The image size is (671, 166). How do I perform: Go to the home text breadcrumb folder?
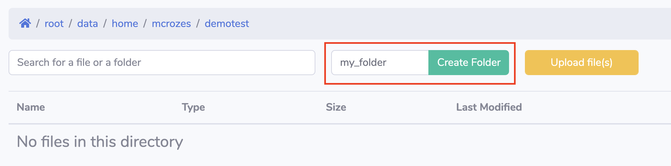(x=125, y=24)
